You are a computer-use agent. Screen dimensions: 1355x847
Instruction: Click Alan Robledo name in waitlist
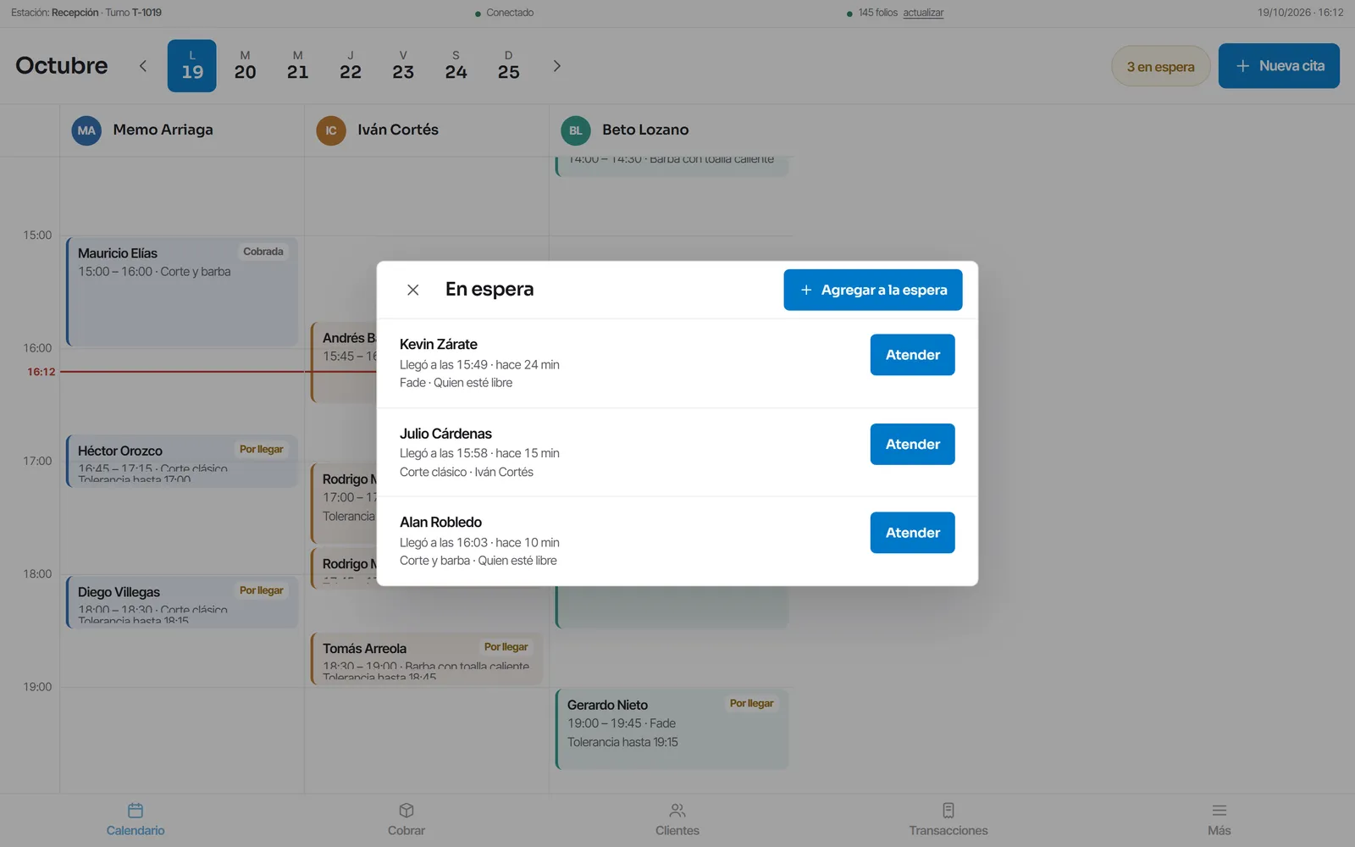(440, 523)
